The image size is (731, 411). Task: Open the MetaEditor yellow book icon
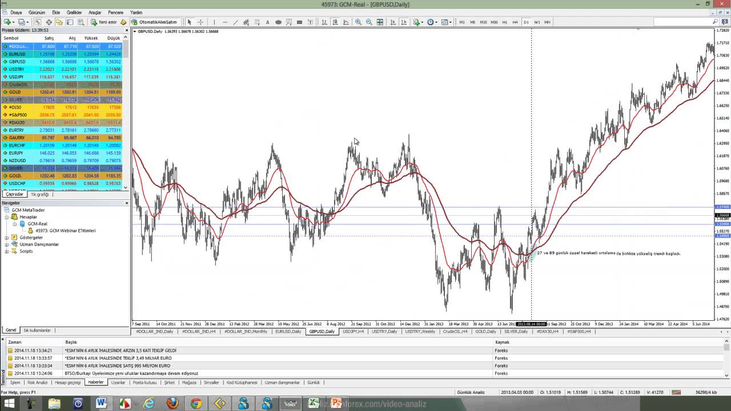click(123, 22)
